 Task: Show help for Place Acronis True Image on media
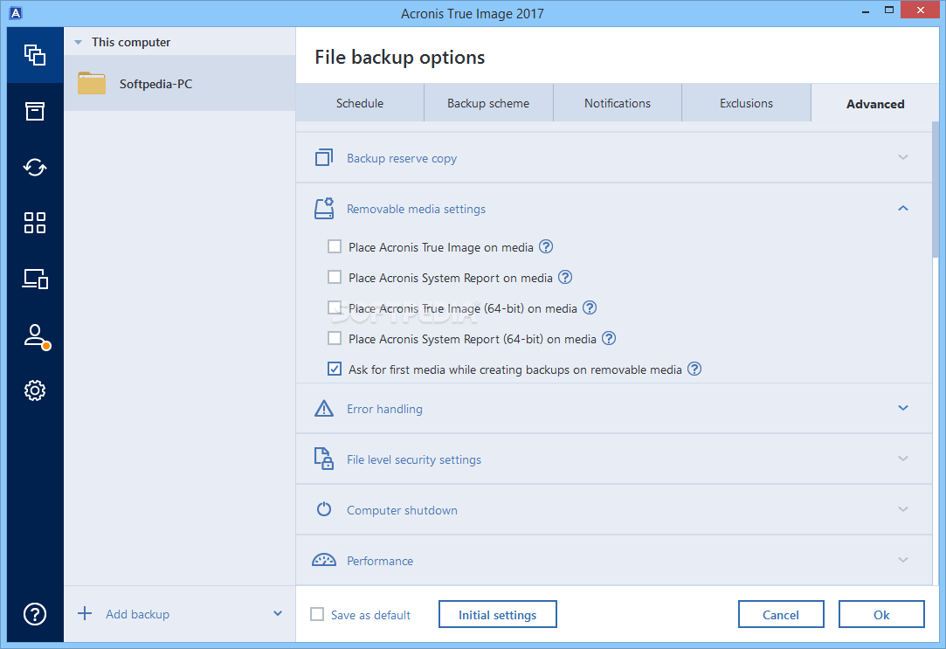[x=545, y=246]
